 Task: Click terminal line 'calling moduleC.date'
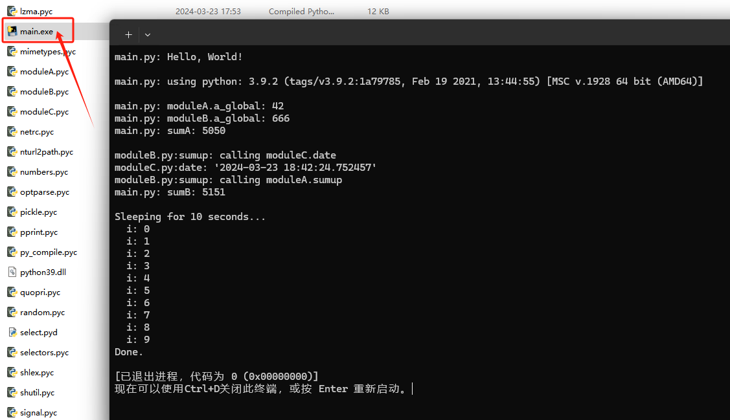(225, 155)
